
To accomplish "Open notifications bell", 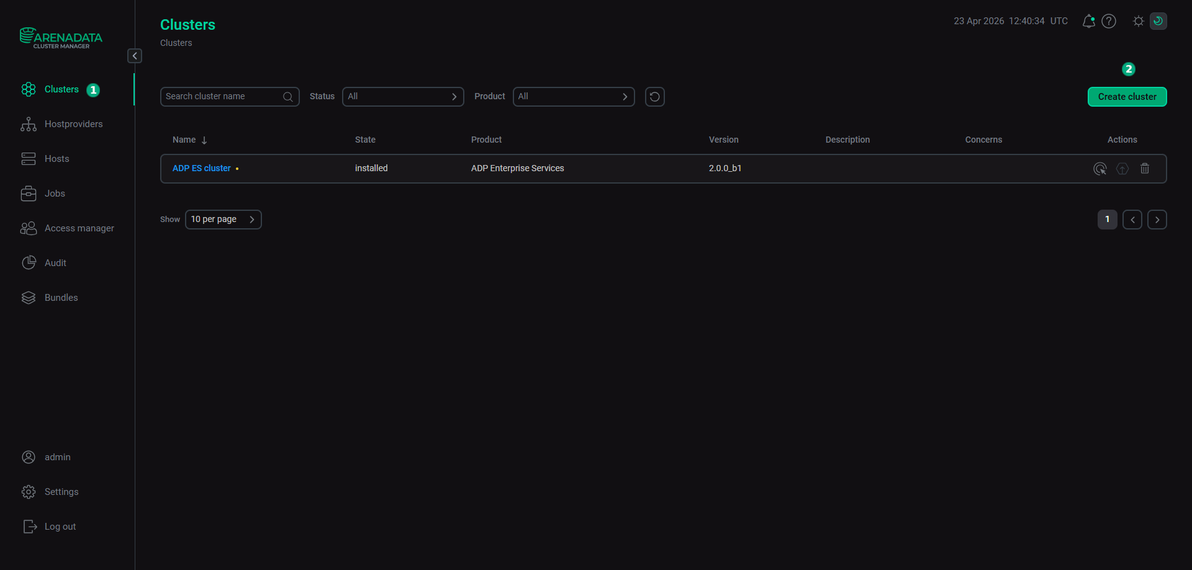I will click(1088, 21).
